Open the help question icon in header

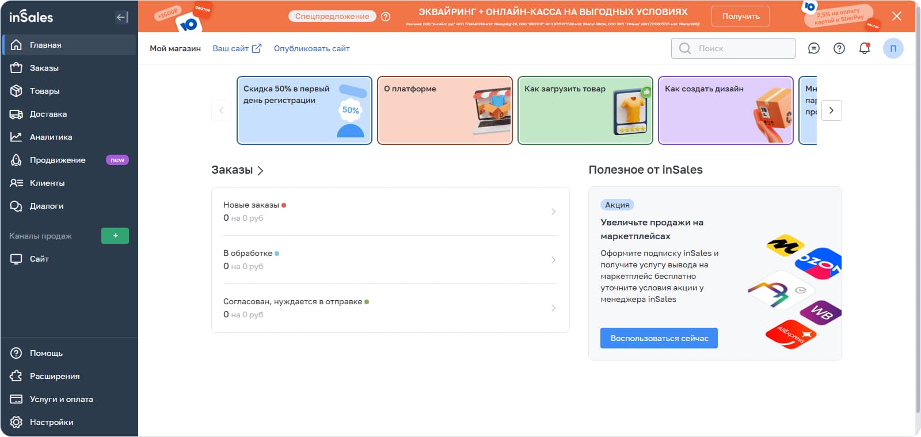839,48
